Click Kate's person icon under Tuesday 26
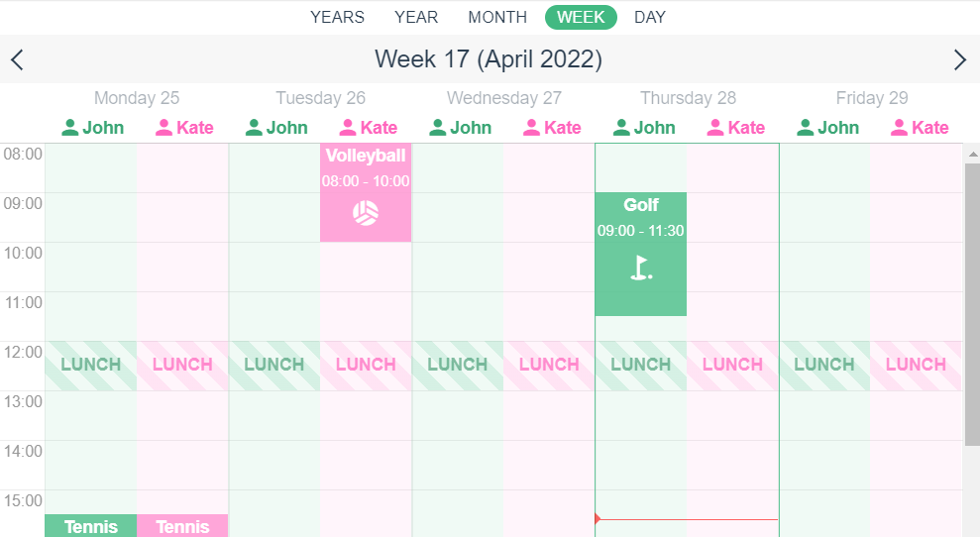Image resolution: width=980 pixels, height=537 pixels. pyautogui.click(x=348, y=128)
